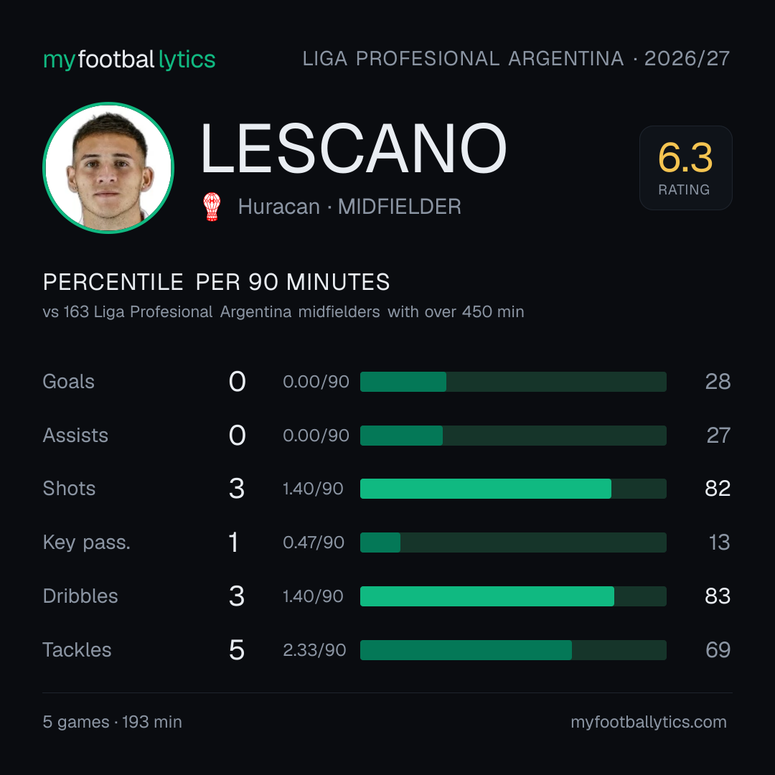Click the Assists percentile bar

point(513,436)
